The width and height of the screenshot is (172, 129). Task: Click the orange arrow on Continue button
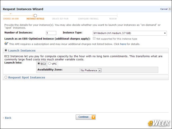click(x=93, y=117)
